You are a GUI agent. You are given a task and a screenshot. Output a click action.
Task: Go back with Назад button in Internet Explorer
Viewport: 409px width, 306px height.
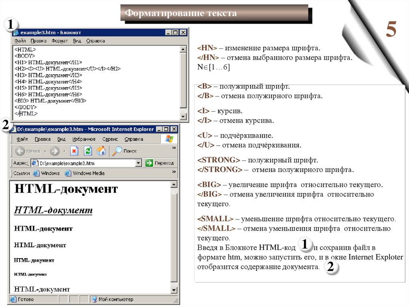(x=28, y=151)
